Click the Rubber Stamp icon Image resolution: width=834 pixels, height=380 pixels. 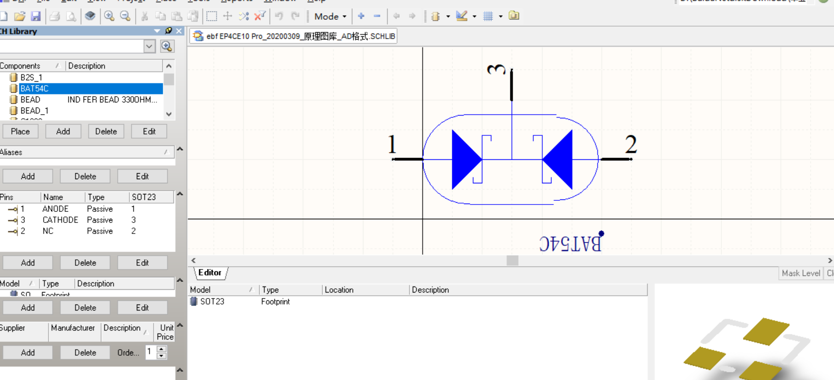tap(193, 16)
